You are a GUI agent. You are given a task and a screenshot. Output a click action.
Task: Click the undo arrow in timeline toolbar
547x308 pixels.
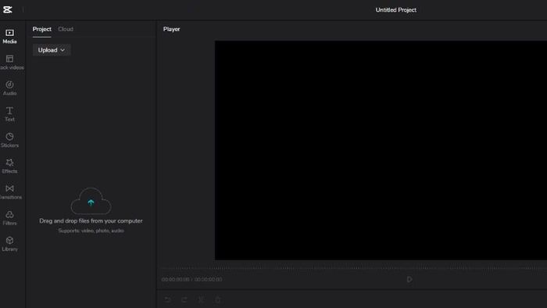168,299
